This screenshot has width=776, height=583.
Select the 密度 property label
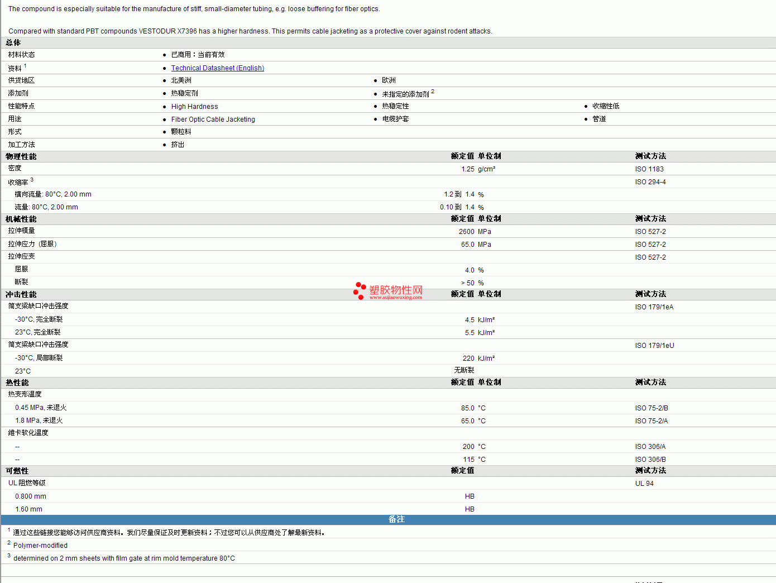coord(15,168)
